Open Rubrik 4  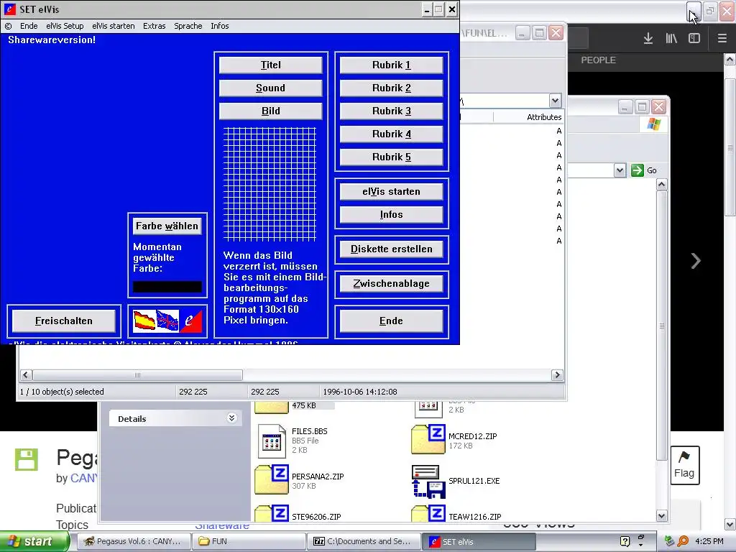click(391, 134)
